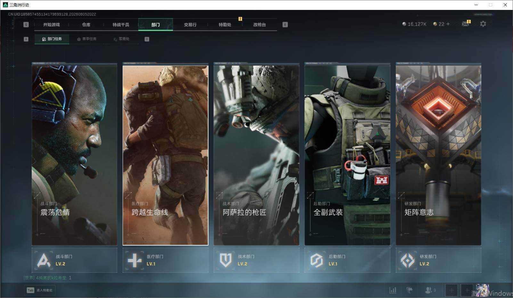
Task: Open the mail envelope icon
Action: click(466, 24)
